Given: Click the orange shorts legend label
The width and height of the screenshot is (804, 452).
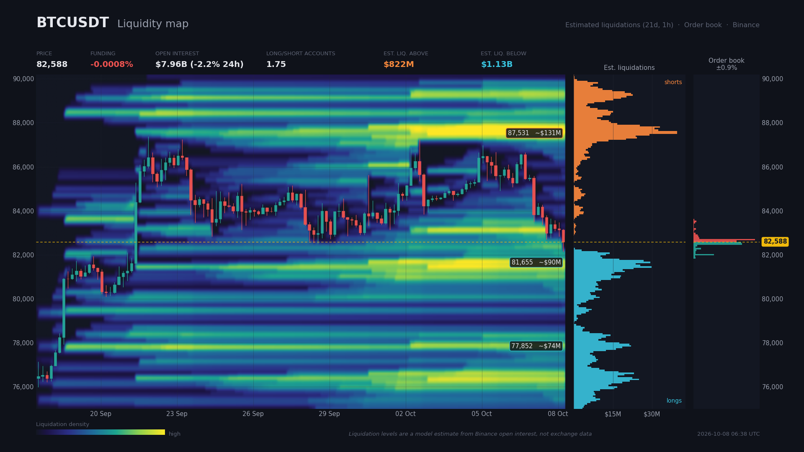Looking at the screenshot, I should 673,82.
